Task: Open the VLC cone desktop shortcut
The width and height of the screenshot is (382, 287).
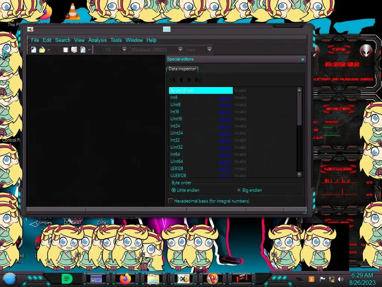Action: pyautogui.click(x=73, y=12)
